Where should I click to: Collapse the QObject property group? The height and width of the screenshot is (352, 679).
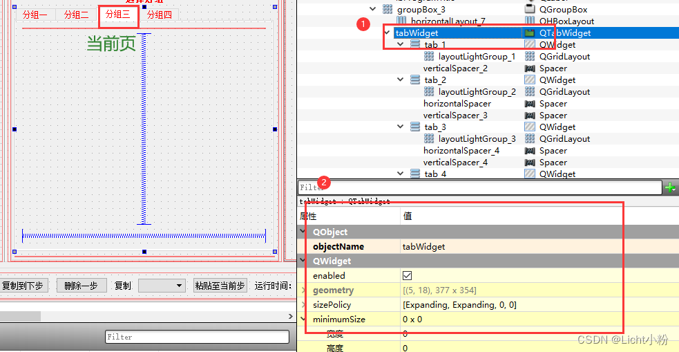(303, 232)
